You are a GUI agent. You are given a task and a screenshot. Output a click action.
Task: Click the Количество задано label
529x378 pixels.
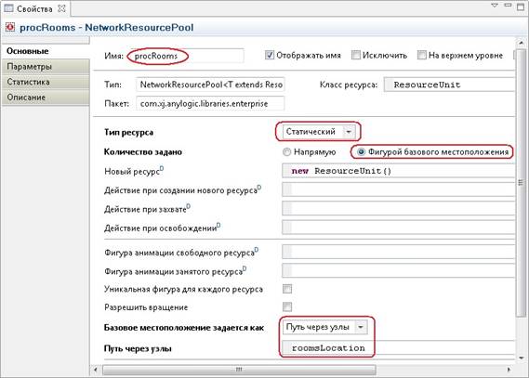[x=142, y=152]
